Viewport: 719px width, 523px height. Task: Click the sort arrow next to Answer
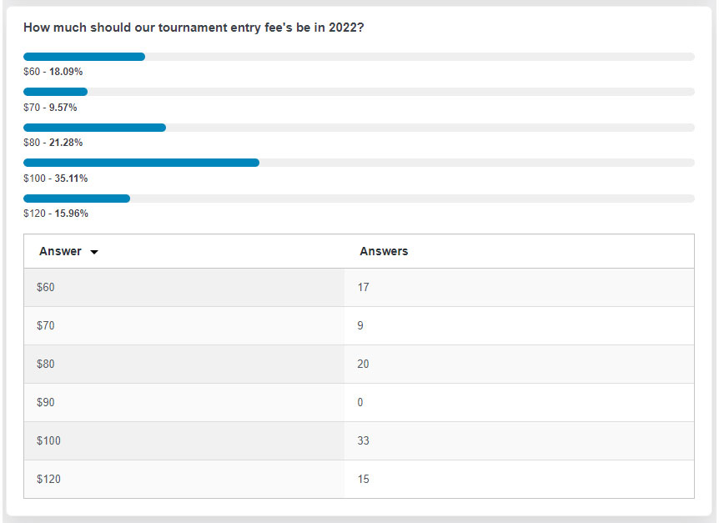click(x=94, y=252)
